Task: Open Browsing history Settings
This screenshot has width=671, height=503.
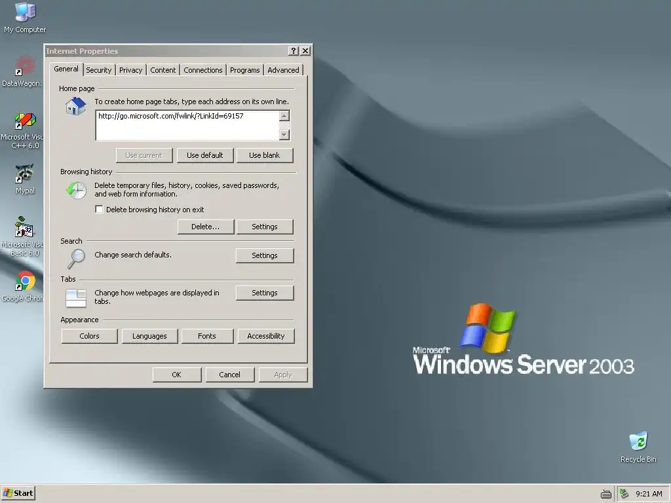Action: pyautogui.click(x=265, y=227)
